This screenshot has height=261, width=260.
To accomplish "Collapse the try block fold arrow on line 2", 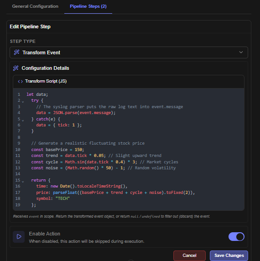I will [x=23, y=102].
